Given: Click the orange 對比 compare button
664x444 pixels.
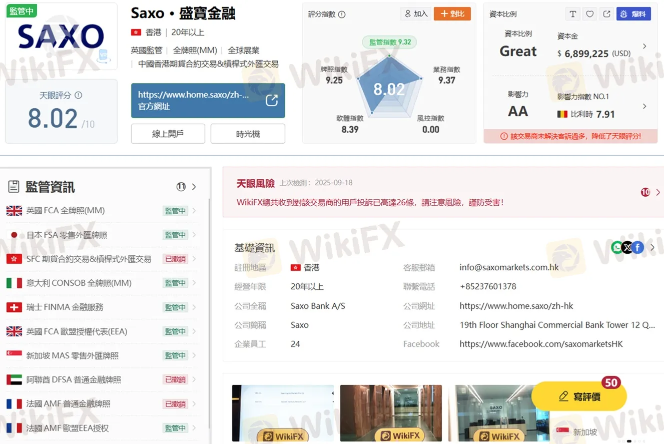Looking at the screenshot, I should coord(452,14).
